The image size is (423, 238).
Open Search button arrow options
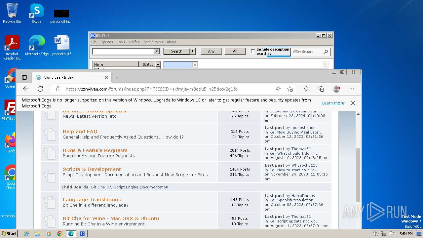point(193,51)
